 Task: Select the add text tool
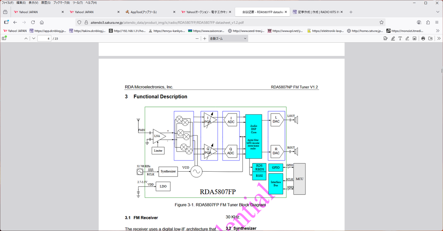point(400,38)
